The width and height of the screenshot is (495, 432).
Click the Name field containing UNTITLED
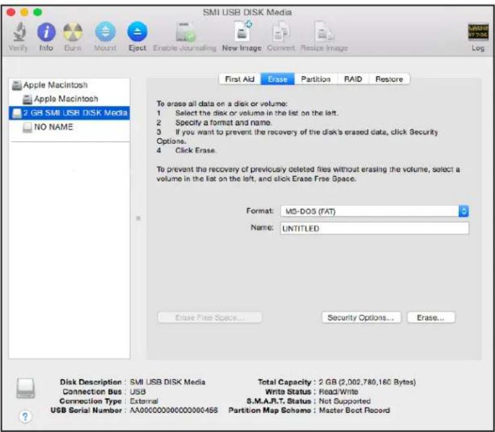pos(374,228)
